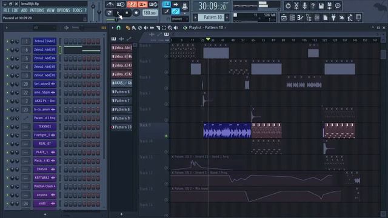This screenshot has height=218, width=388.
Task: Select the playlist Select marquee tool
Action: 164,28
